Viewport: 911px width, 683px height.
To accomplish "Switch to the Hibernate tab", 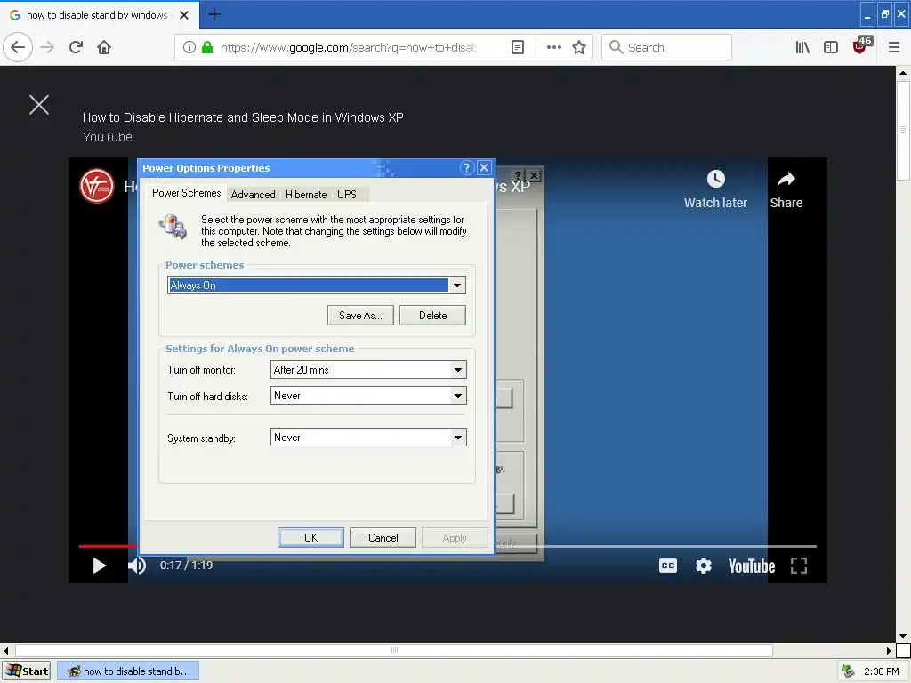I will coord(306,195).
